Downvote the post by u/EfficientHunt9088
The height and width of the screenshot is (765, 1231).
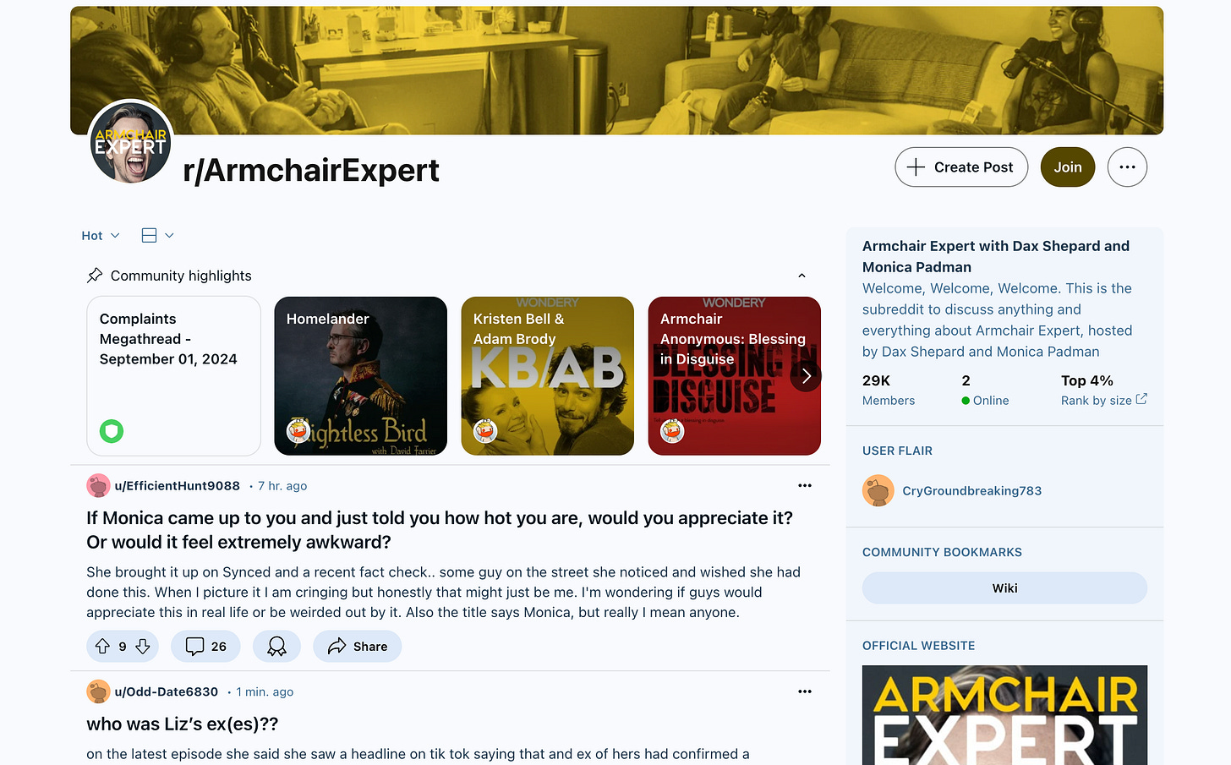(x=143, y=647)
